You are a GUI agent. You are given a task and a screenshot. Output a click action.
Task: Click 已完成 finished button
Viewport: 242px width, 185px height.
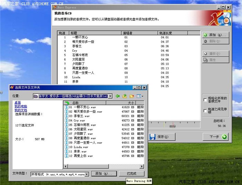coord(131,174)
